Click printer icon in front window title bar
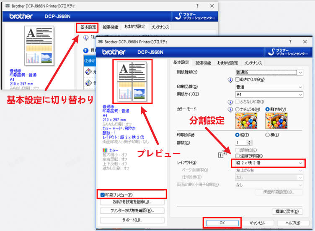 101,41
